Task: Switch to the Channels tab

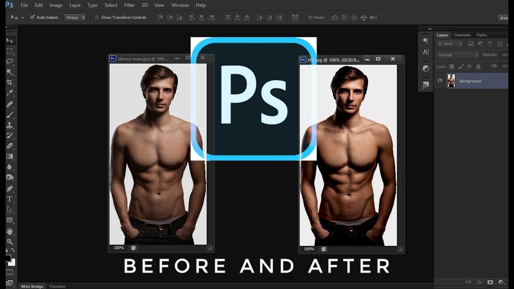Action: pos(462,35)
